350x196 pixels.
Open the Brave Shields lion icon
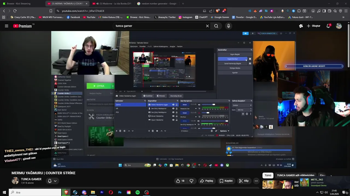[x=217, y=11]
